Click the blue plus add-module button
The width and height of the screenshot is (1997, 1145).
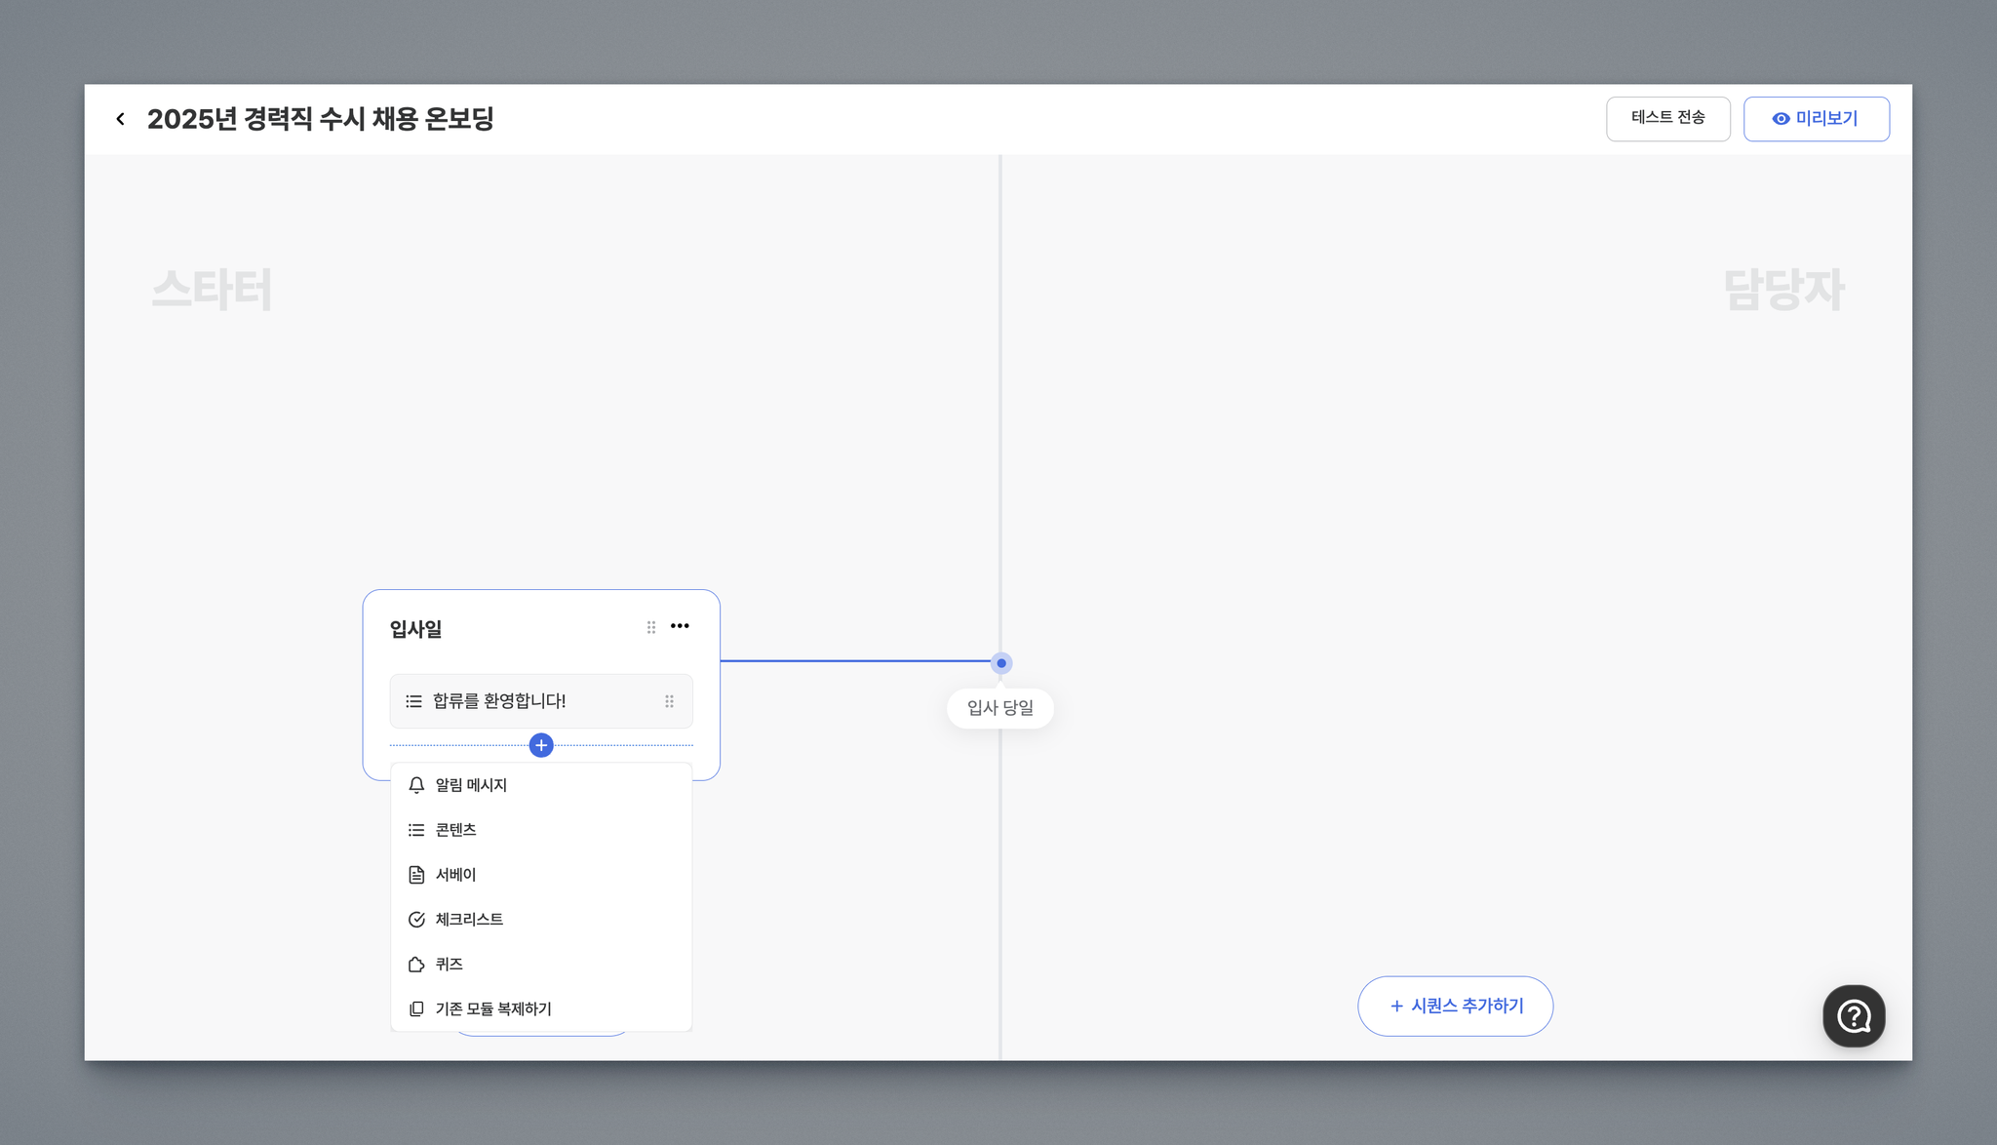pyautogui.click(x=541, y=745)
